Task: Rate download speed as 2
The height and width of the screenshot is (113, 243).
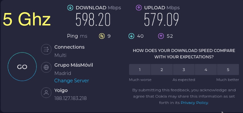Action: [162, 70]
